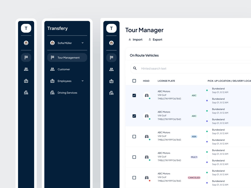Click the Transfery logo with letter T
This screenshot has height=188, width=251.
pyautogui.click(x=26, y=28)
